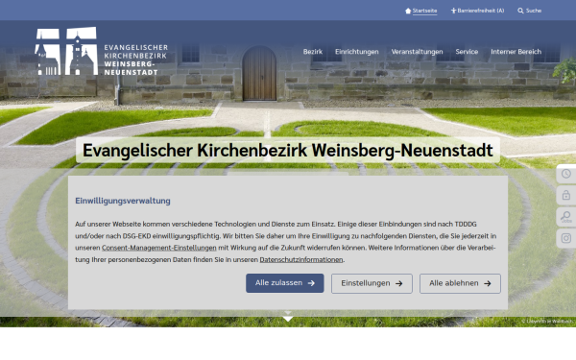
Task: Click the padlock icon in side bar
Action: (566, 195)
